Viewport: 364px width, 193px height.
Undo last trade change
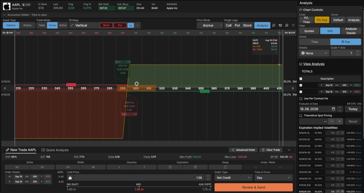click(255, 167)
